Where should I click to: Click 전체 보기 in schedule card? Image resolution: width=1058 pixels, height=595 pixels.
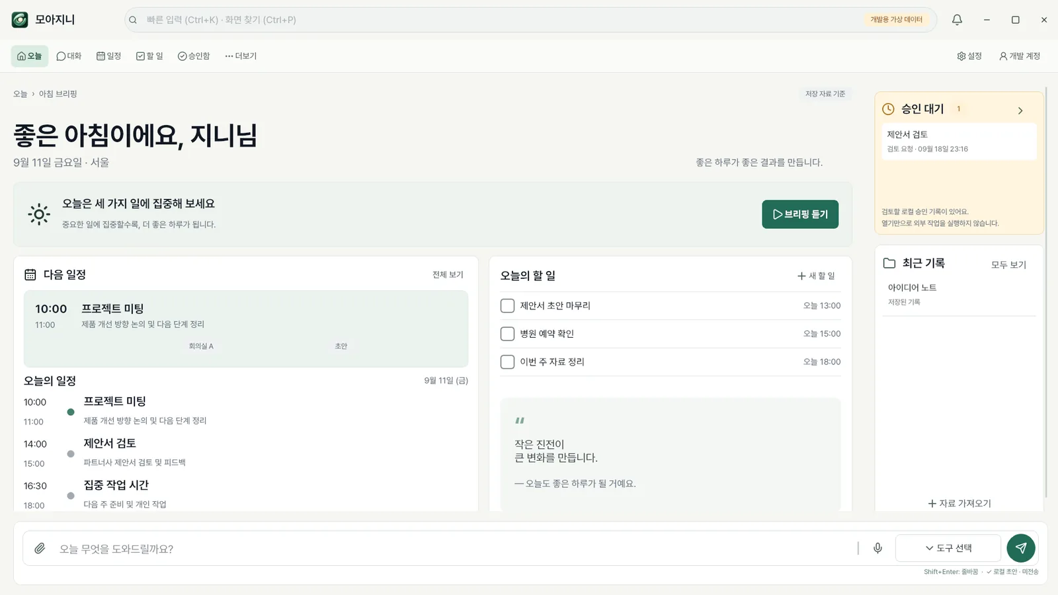448,274
